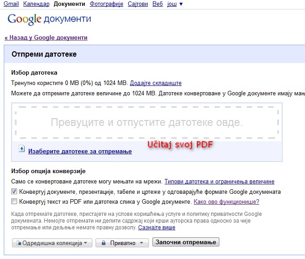Select Документи in the top navigation
305x259 pixels.
(x=70, y=4)
